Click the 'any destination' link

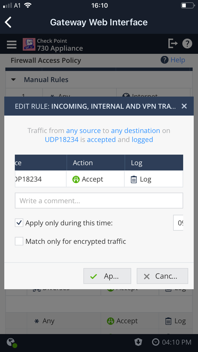(x=136, y=130)
